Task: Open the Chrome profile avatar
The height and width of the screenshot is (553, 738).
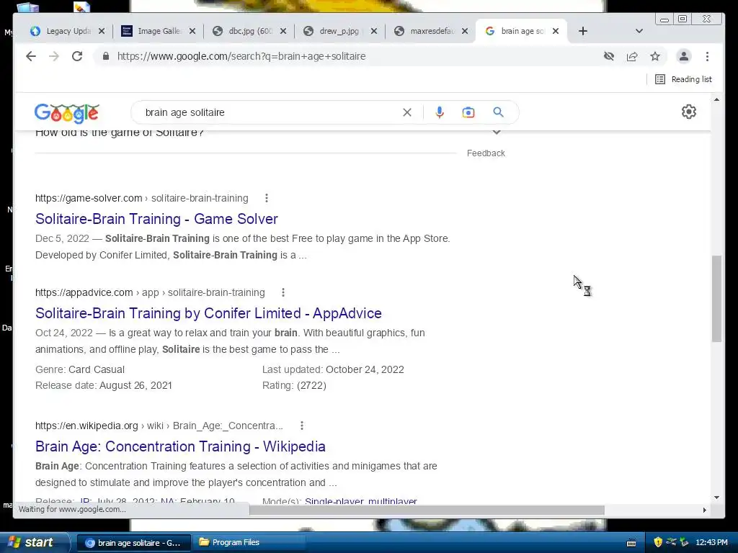Action: coord(684,56)
